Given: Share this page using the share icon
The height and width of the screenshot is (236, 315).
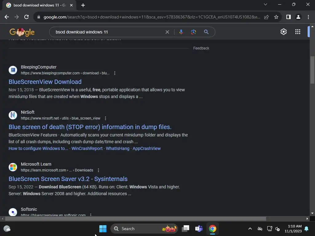Looking at the screenshot, I should coord(266,17).
